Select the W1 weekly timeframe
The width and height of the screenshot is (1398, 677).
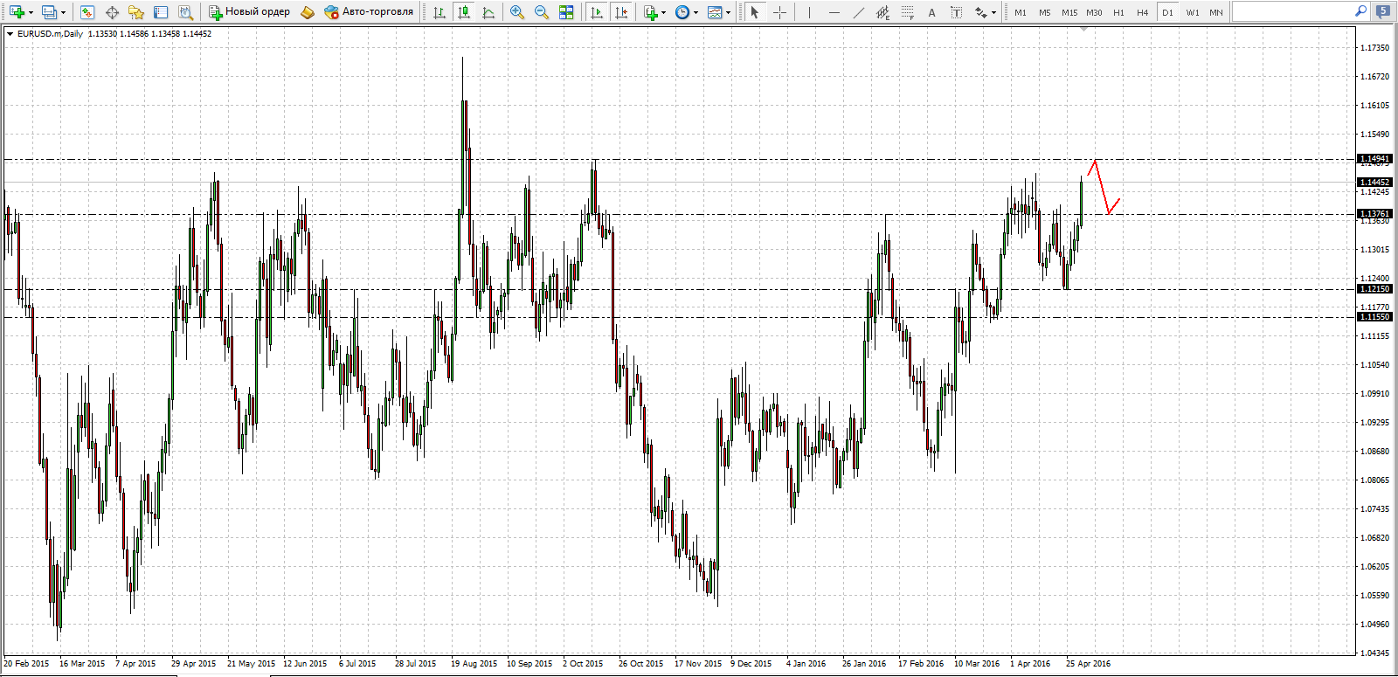[x=1193, y=12]
